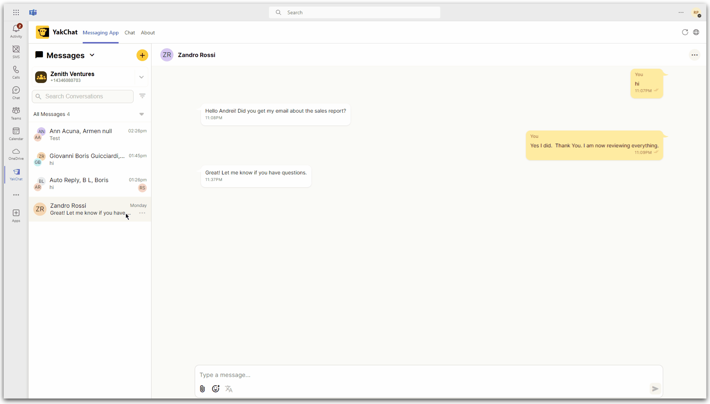The height and width of the screenshot is (404, 710).
Task: Click the YakChat logo
Action: tap(42, 32)
